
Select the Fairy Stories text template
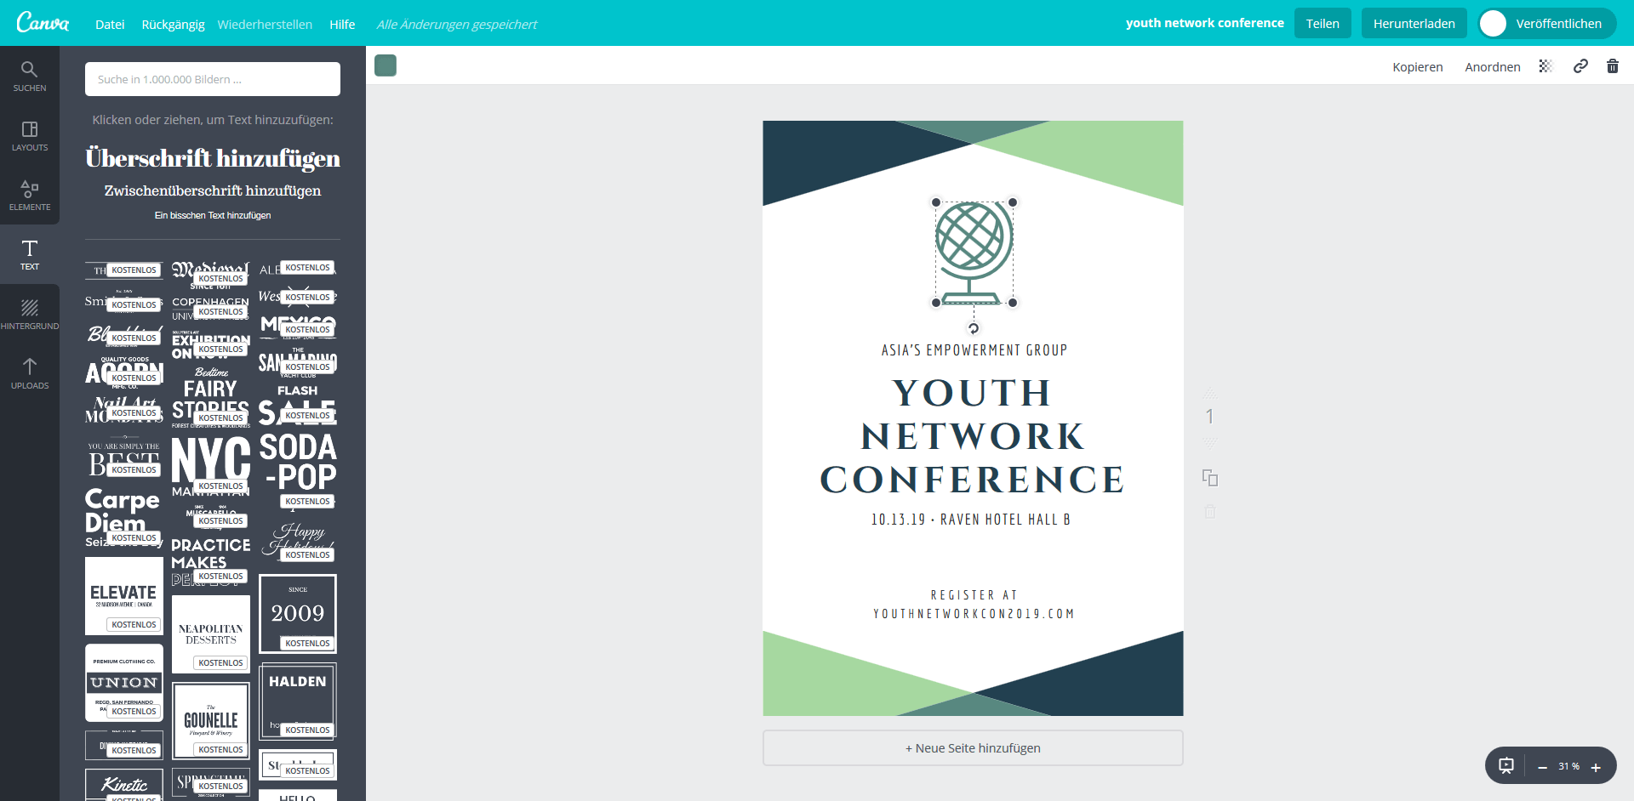[211, 398]
